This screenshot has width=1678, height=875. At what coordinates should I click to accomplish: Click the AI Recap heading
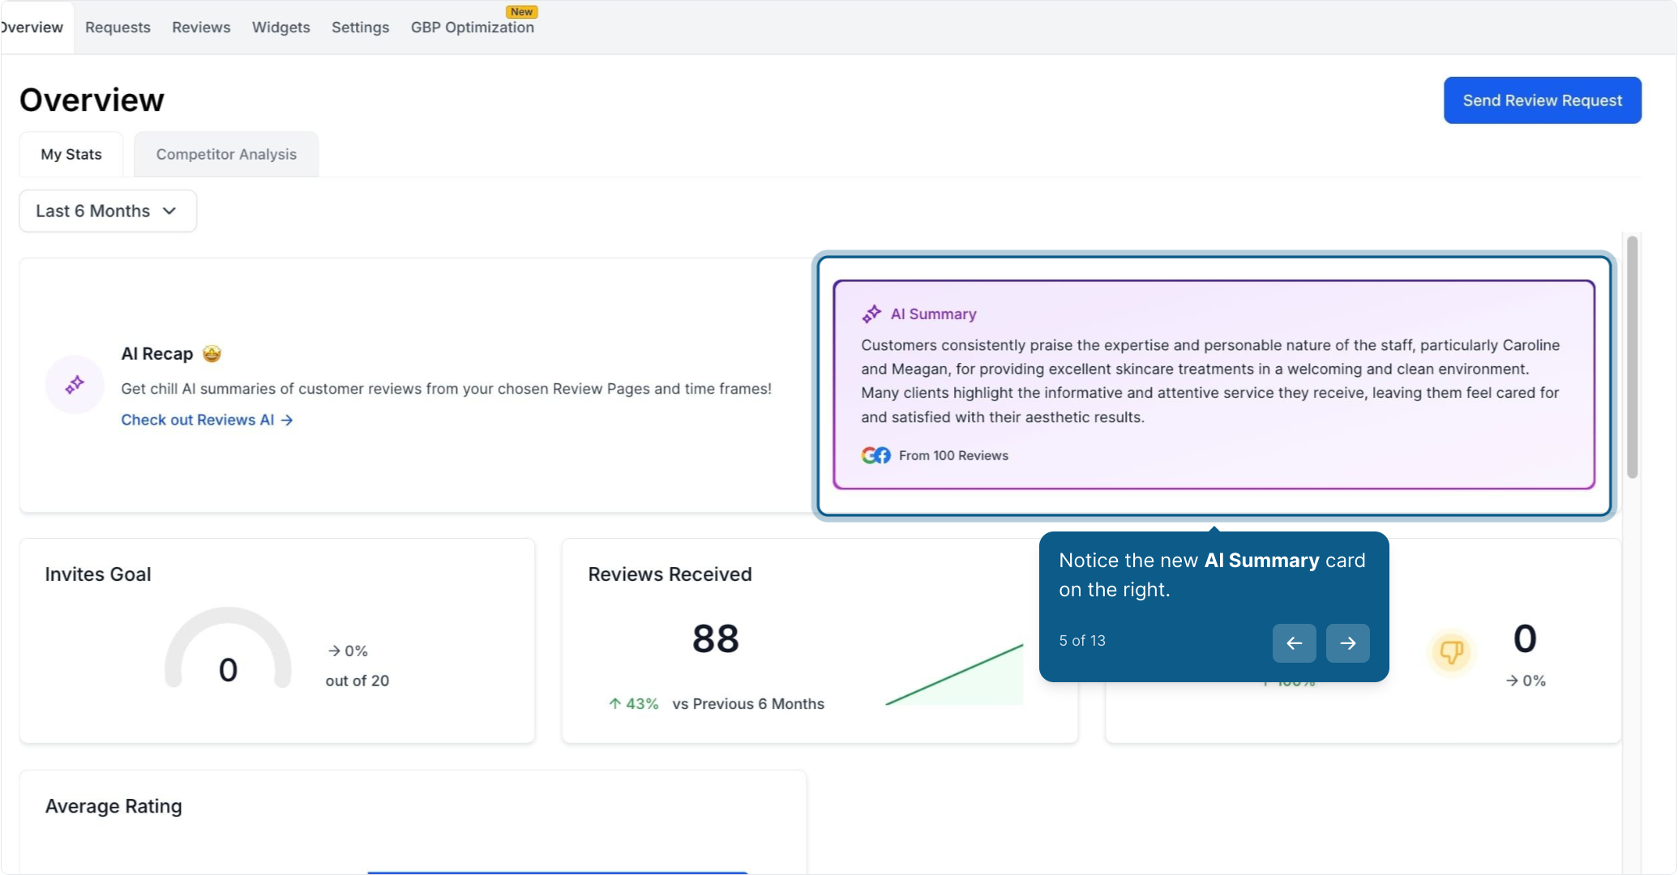tap(157, 353)
